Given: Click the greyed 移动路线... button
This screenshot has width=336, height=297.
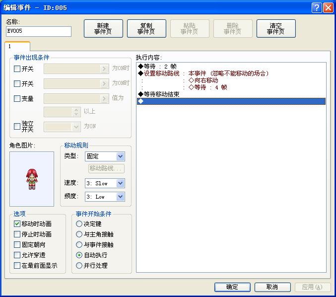Looking at the screenshot, I should click(106, 168).
